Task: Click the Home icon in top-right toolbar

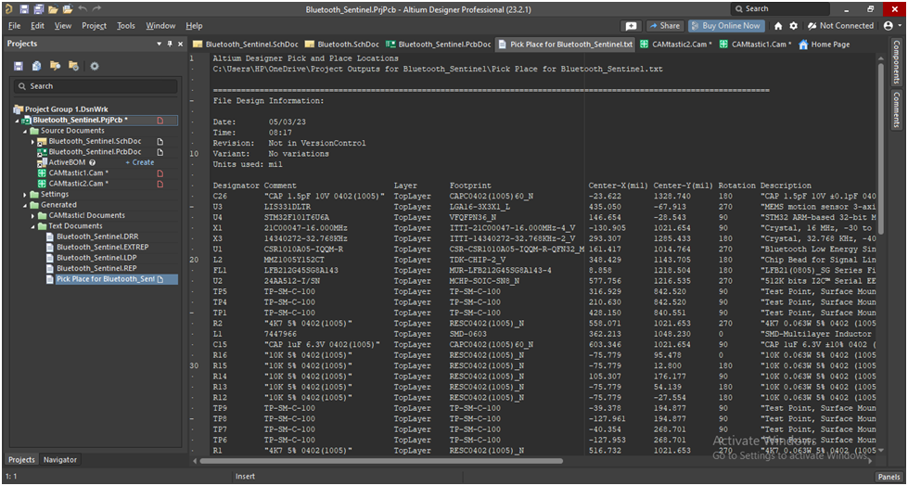Action: (778, 26)
